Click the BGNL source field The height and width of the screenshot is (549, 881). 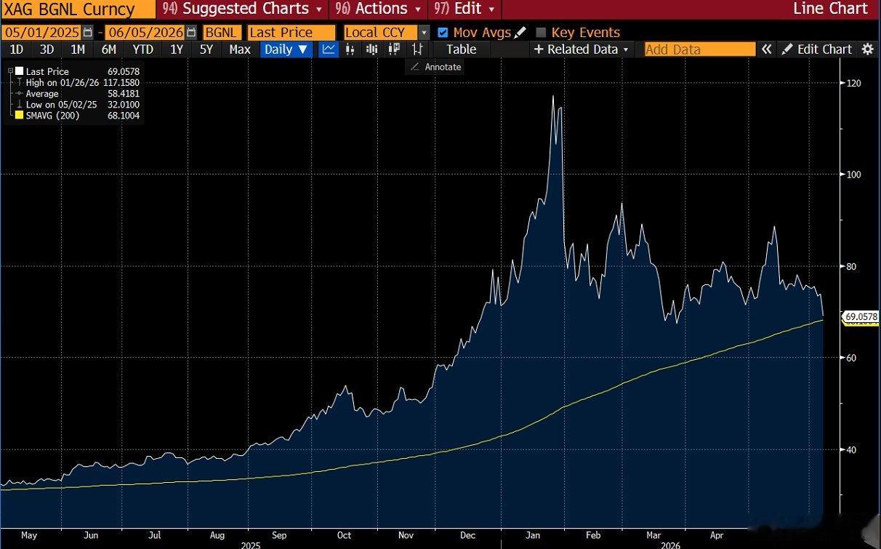[x=223, y=33]
